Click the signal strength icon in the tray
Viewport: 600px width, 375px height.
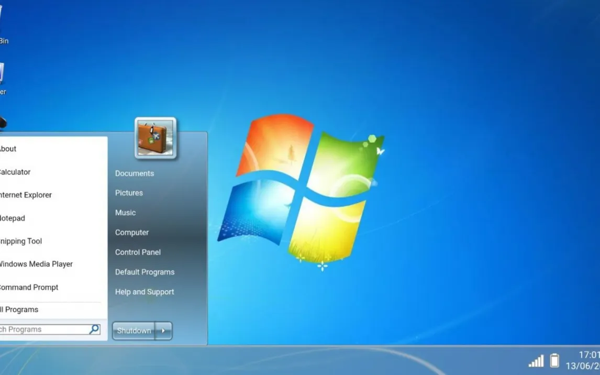[536, 361]
